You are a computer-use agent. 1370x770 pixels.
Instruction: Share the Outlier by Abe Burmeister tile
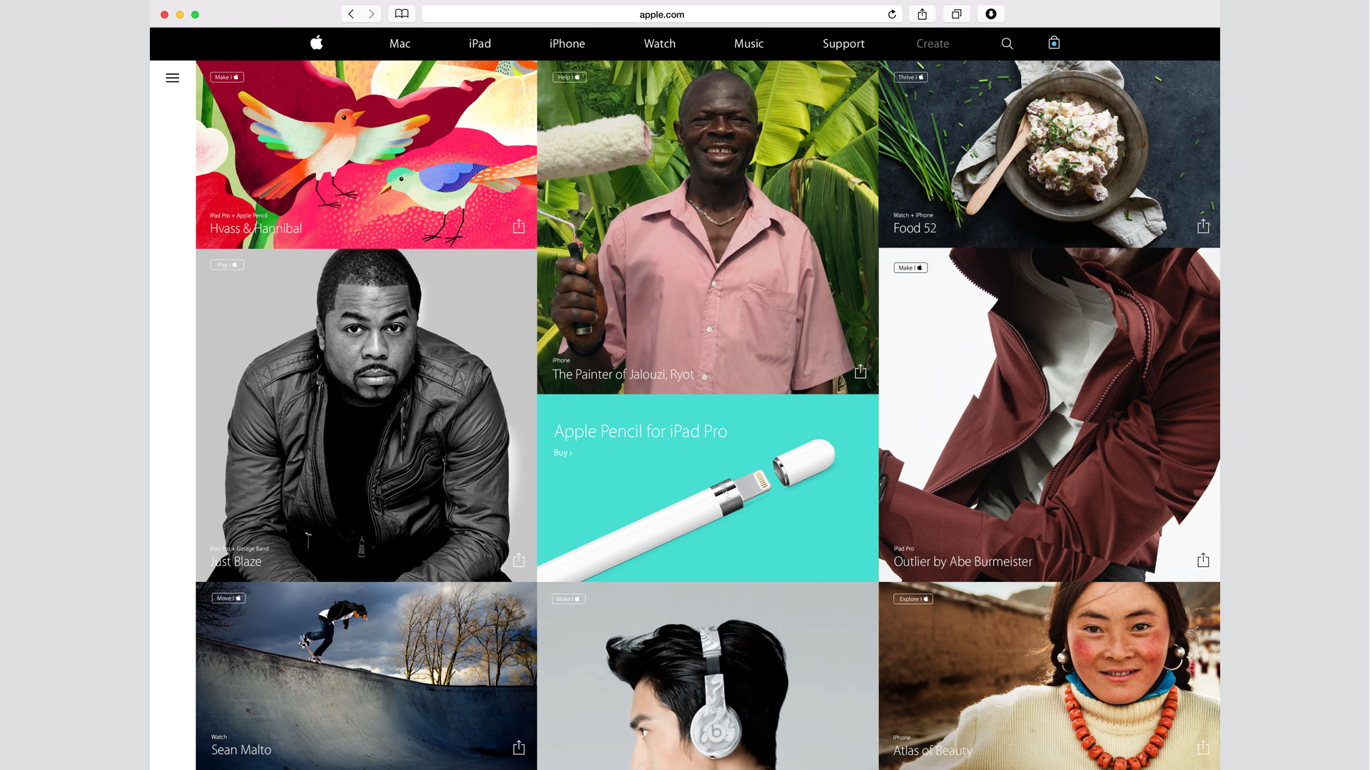1203,560
